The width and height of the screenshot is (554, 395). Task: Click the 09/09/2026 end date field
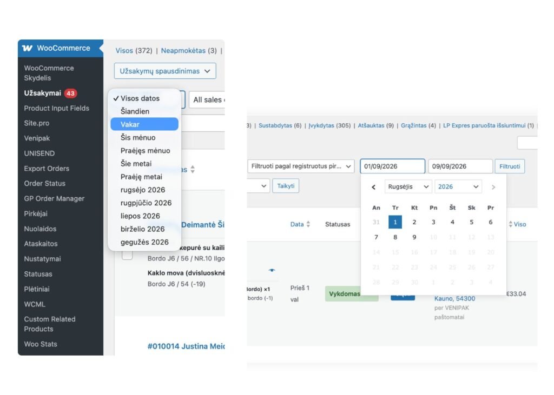point(460,166)
